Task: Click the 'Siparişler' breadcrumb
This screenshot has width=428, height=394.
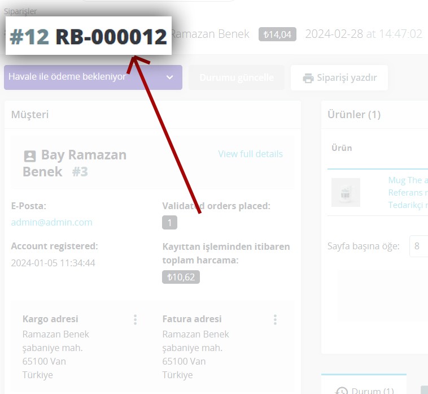Action: (20, 11)
